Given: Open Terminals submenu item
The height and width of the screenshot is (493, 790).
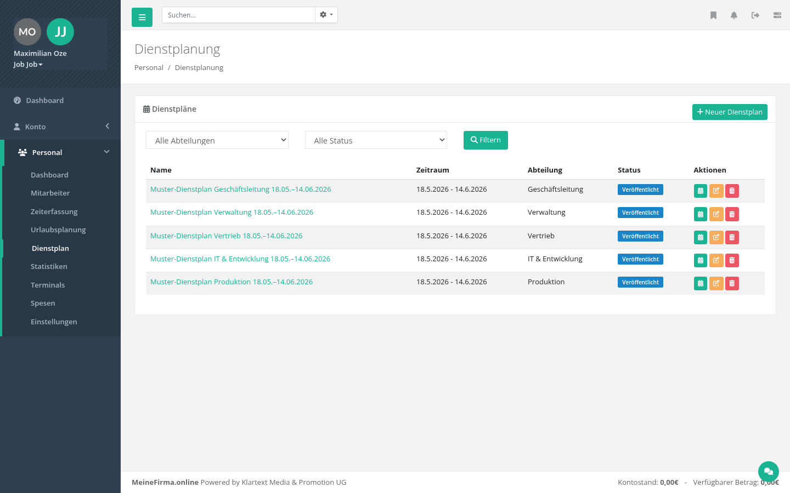Looking at the screenshot, I should point(48,285).
